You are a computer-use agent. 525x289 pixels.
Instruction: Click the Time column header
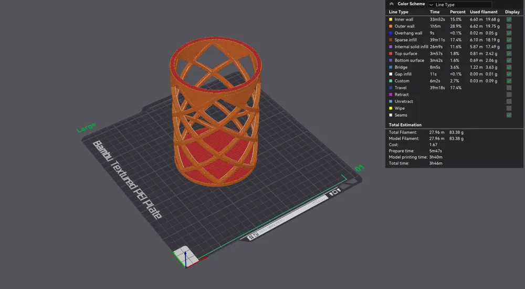(435, 12)
